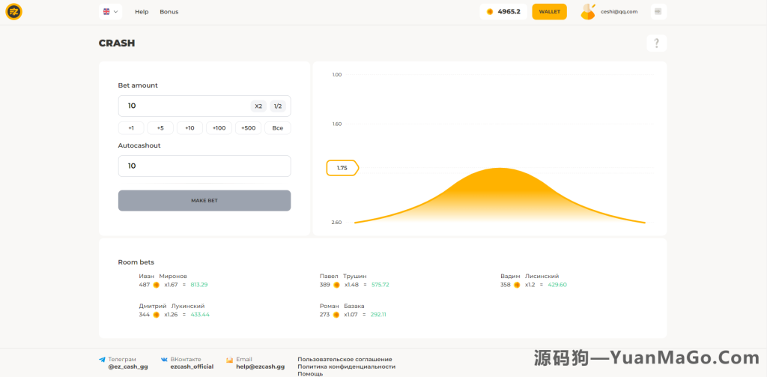Open the @ez_cash_gg Telegram link
This screenshot has width=767, height=377.
[128, 367]
